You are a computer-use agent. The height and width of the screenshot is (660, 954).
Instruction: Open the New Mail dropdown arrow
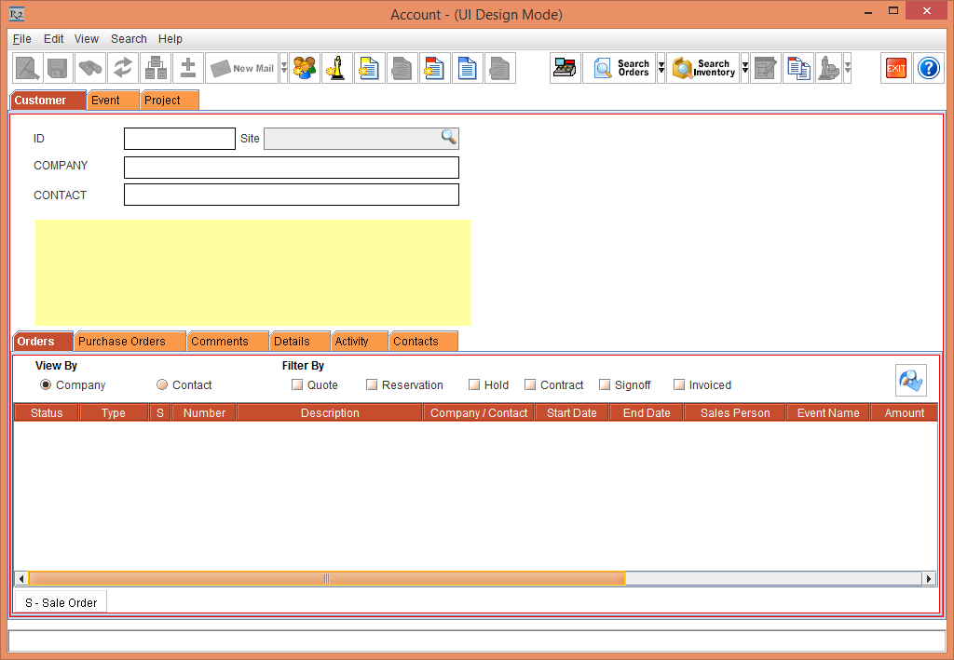coord(282,68)
